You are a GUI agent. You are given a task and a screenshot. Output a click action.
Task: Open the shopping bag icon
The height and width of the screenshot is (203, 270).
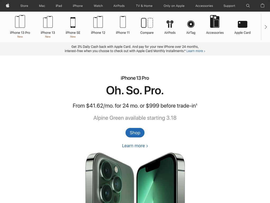pos(262,6)
